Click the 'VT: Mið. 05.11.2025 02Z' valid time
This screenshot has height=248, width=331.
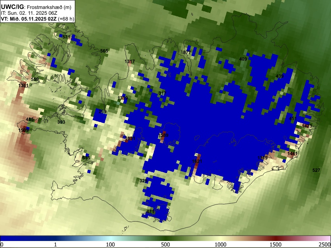coord(28,19)
